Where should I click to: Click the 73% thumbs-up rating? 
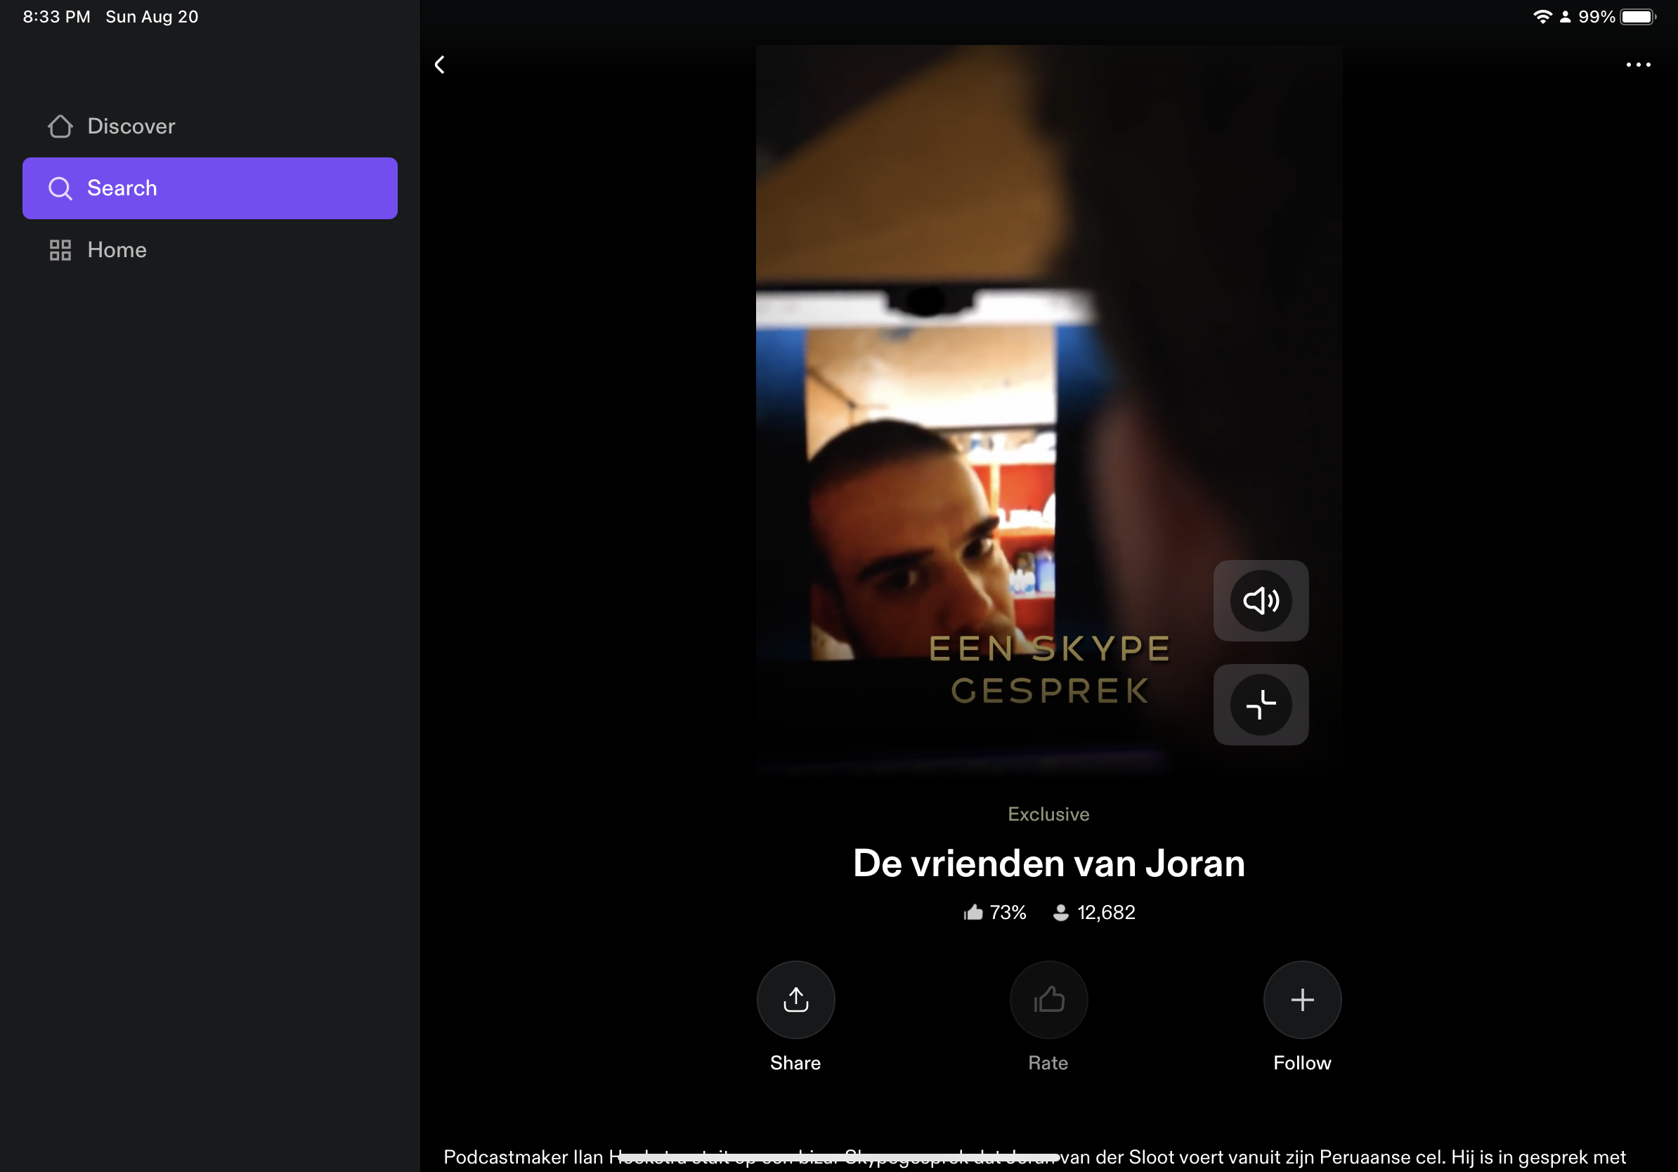[996, 913]
